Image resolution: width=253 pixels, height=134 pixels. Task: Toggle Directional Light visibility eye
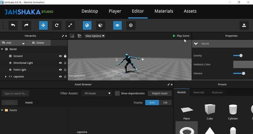[60, 63]
